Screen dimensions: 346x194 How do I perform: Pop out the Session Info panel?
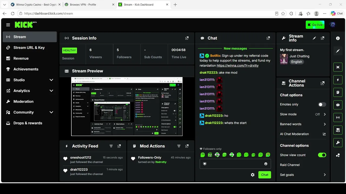[x=187, y=38]
